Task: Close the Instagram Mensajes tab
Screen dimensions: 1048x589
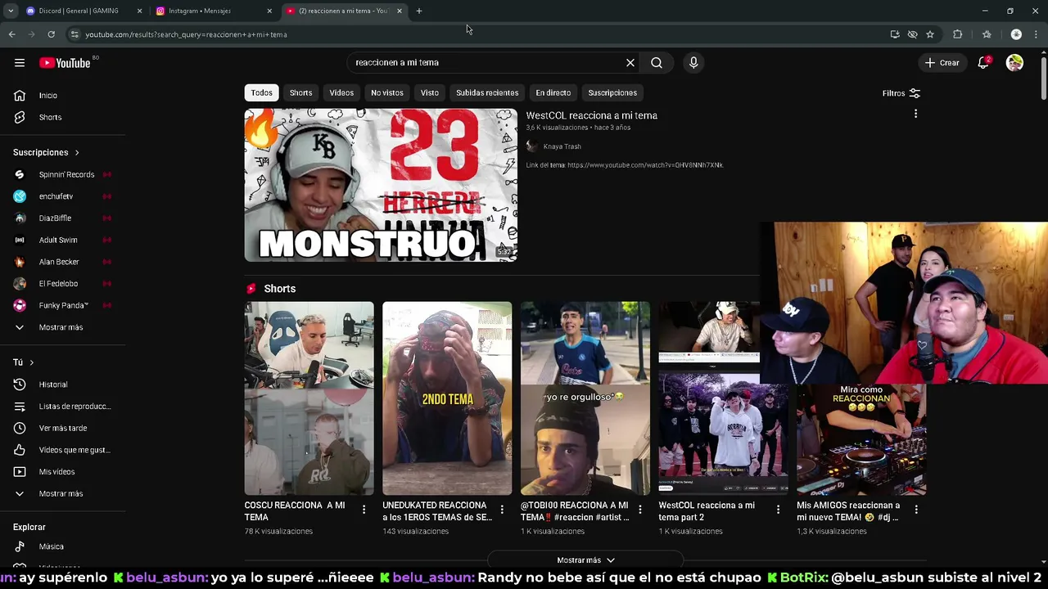Action: coord(269,11)
